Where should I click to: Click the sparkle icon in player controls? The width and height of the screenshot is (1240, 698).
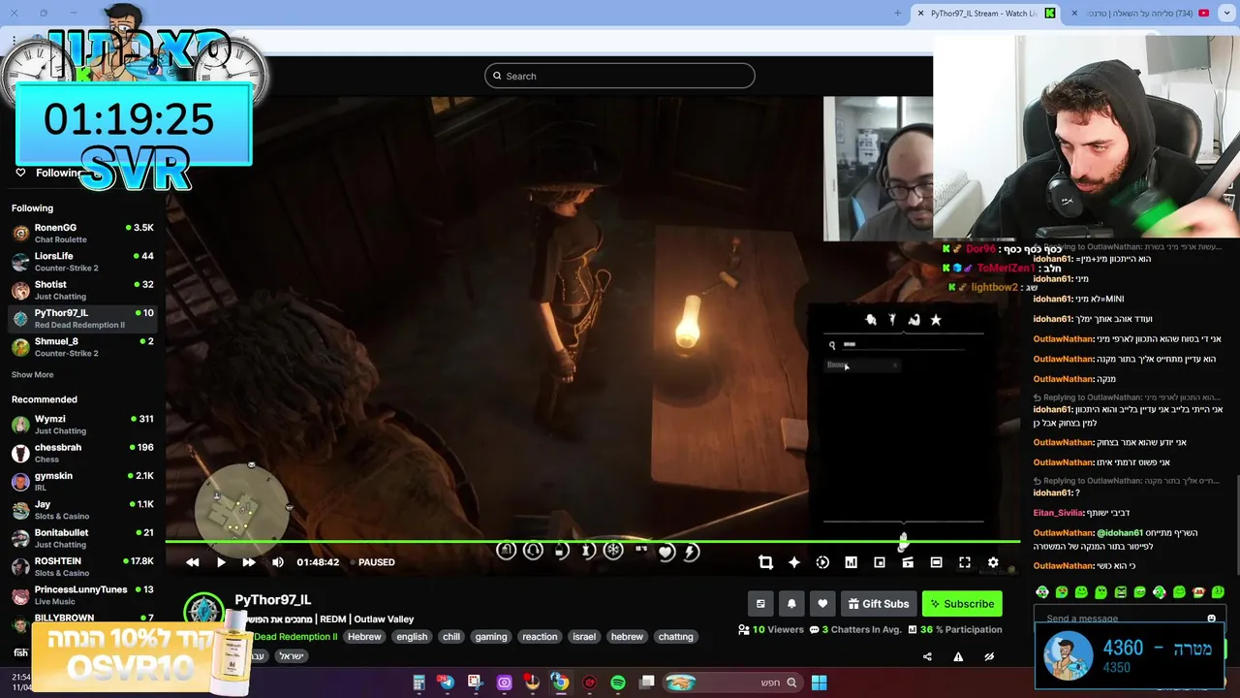(794, 562)
